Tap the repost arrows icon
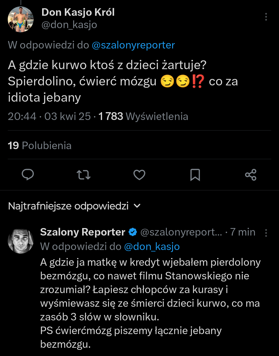 [83, 175]
